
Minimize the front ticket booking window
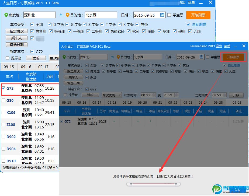(236, 46)
